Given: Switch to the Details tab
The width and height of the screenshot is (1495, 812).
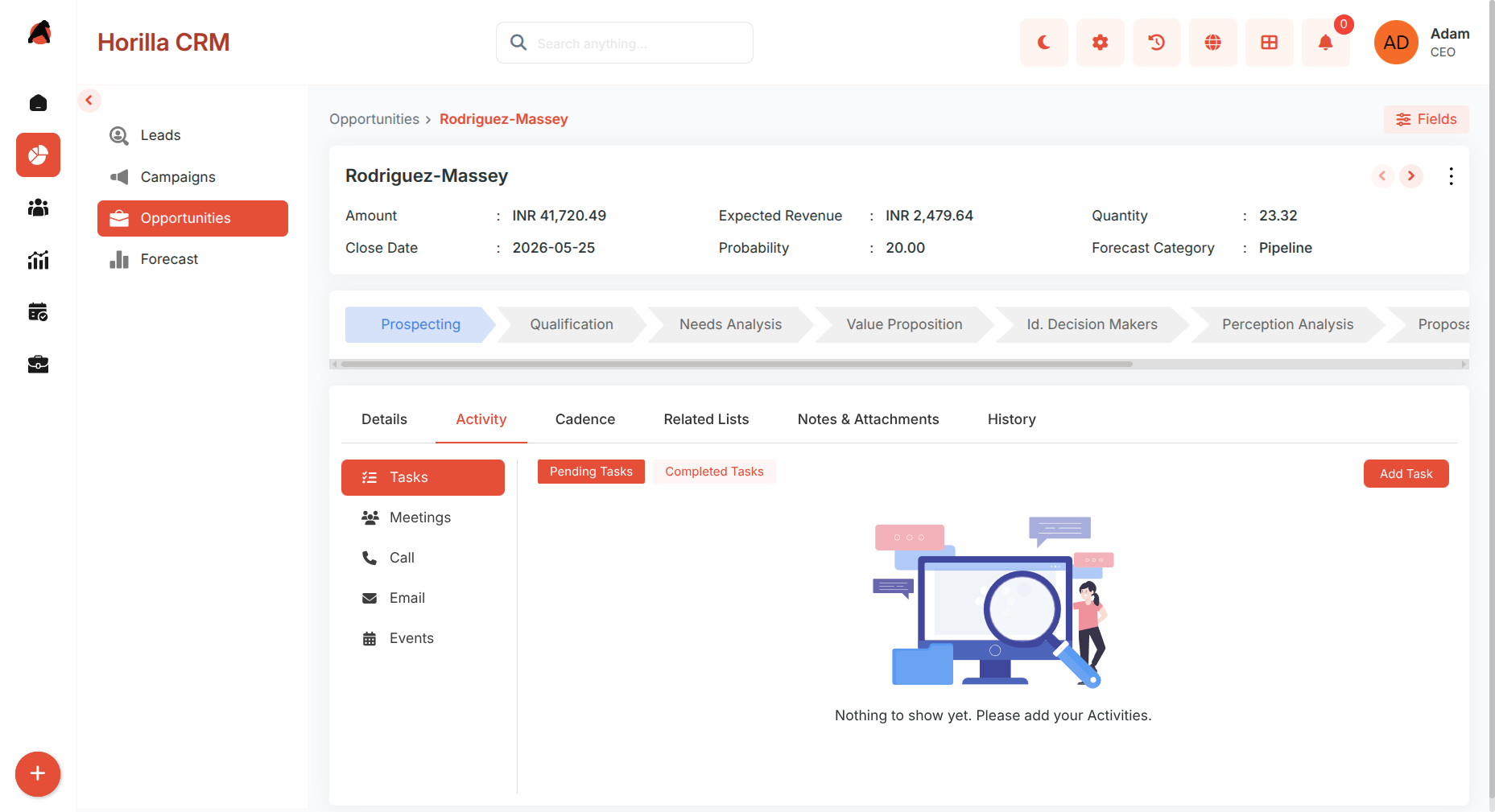Looking at the screenshot, I should (x=384, y=419).
